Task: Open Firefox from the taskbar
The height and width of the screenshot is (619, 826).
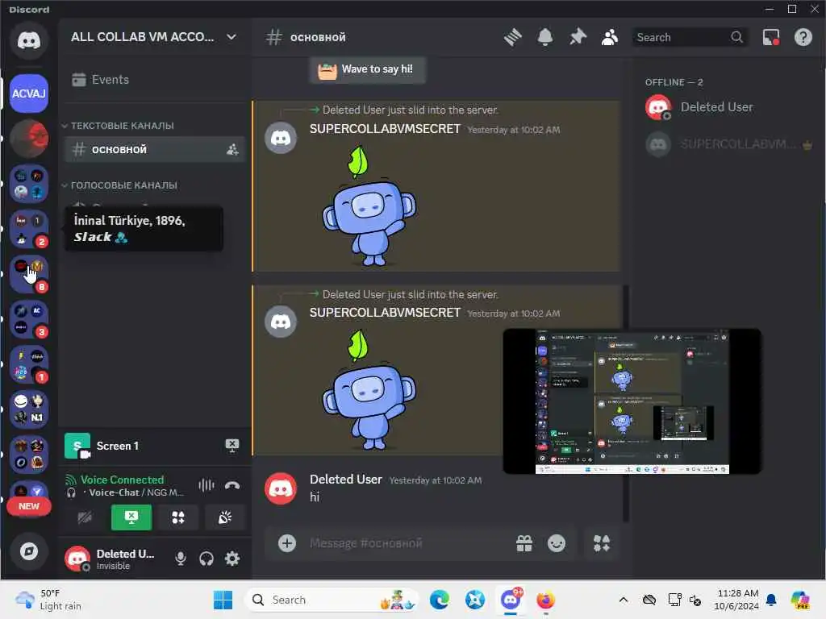Action: [546, 600]
